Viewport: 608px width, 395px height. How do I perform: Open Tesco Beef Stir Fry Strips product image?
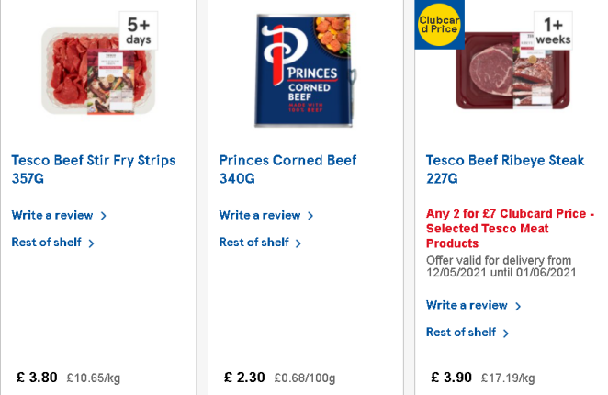[98, 71]
